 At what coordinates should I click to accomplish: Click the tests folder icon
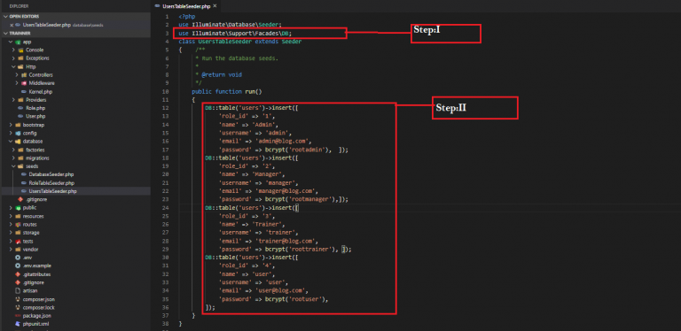coord(18,242)
